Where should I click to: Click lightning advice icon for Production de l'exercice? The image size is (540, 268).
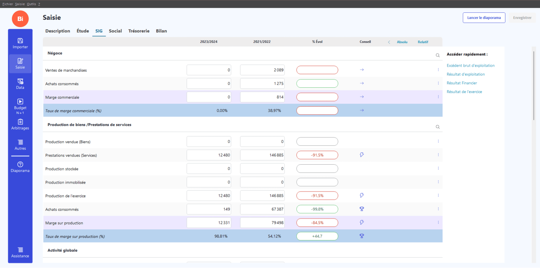[362, 195]
